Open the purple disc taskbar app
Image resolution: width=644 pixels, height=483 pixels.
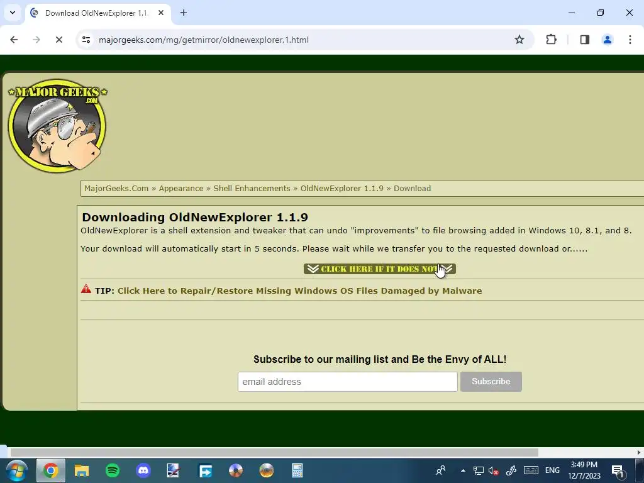(x=236, y=470)
